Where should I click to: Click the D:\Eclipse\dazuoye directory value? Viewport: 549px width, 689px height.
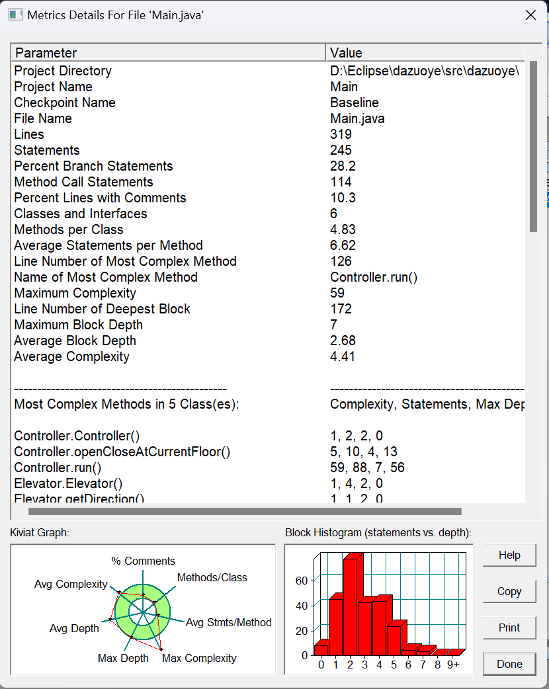tap(425, 71)
